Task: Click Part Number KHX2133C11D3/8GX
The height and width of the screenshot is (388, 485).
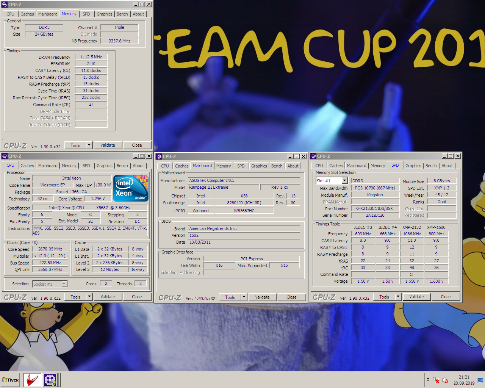Action: coord(375,208)
